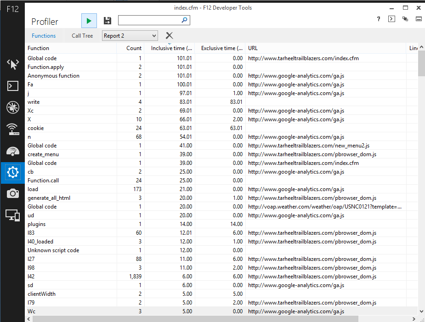
Task: Select the 'sd' function row
Action: pos(222,285)
